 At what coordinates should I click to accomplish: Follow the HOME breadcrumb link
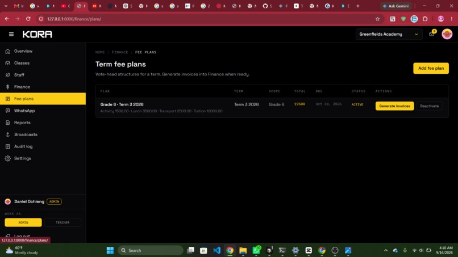pos(100,52)
